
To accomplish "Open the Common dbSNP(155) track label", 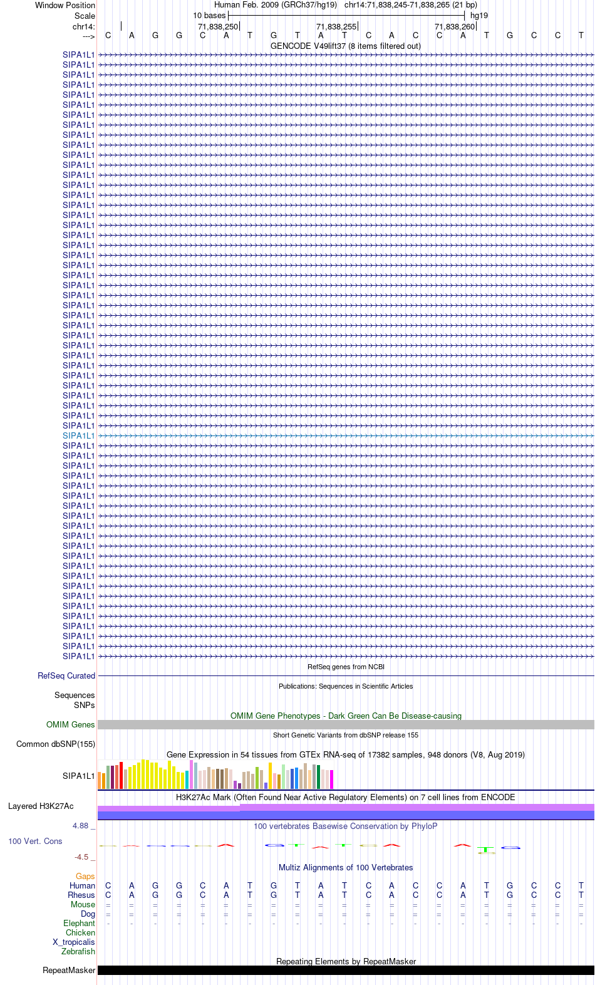I will click(x=56, y=744).
